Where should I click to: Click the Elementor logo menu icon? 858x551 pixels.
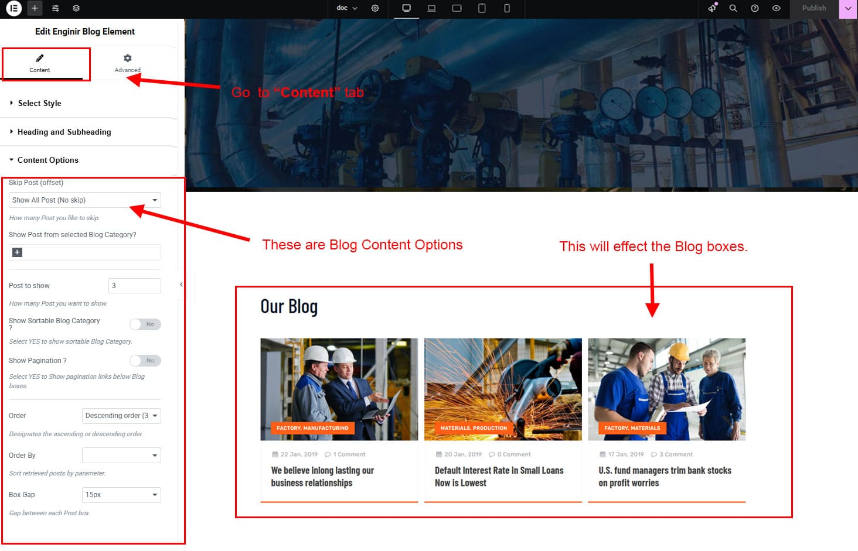click(x=13, y=8)
